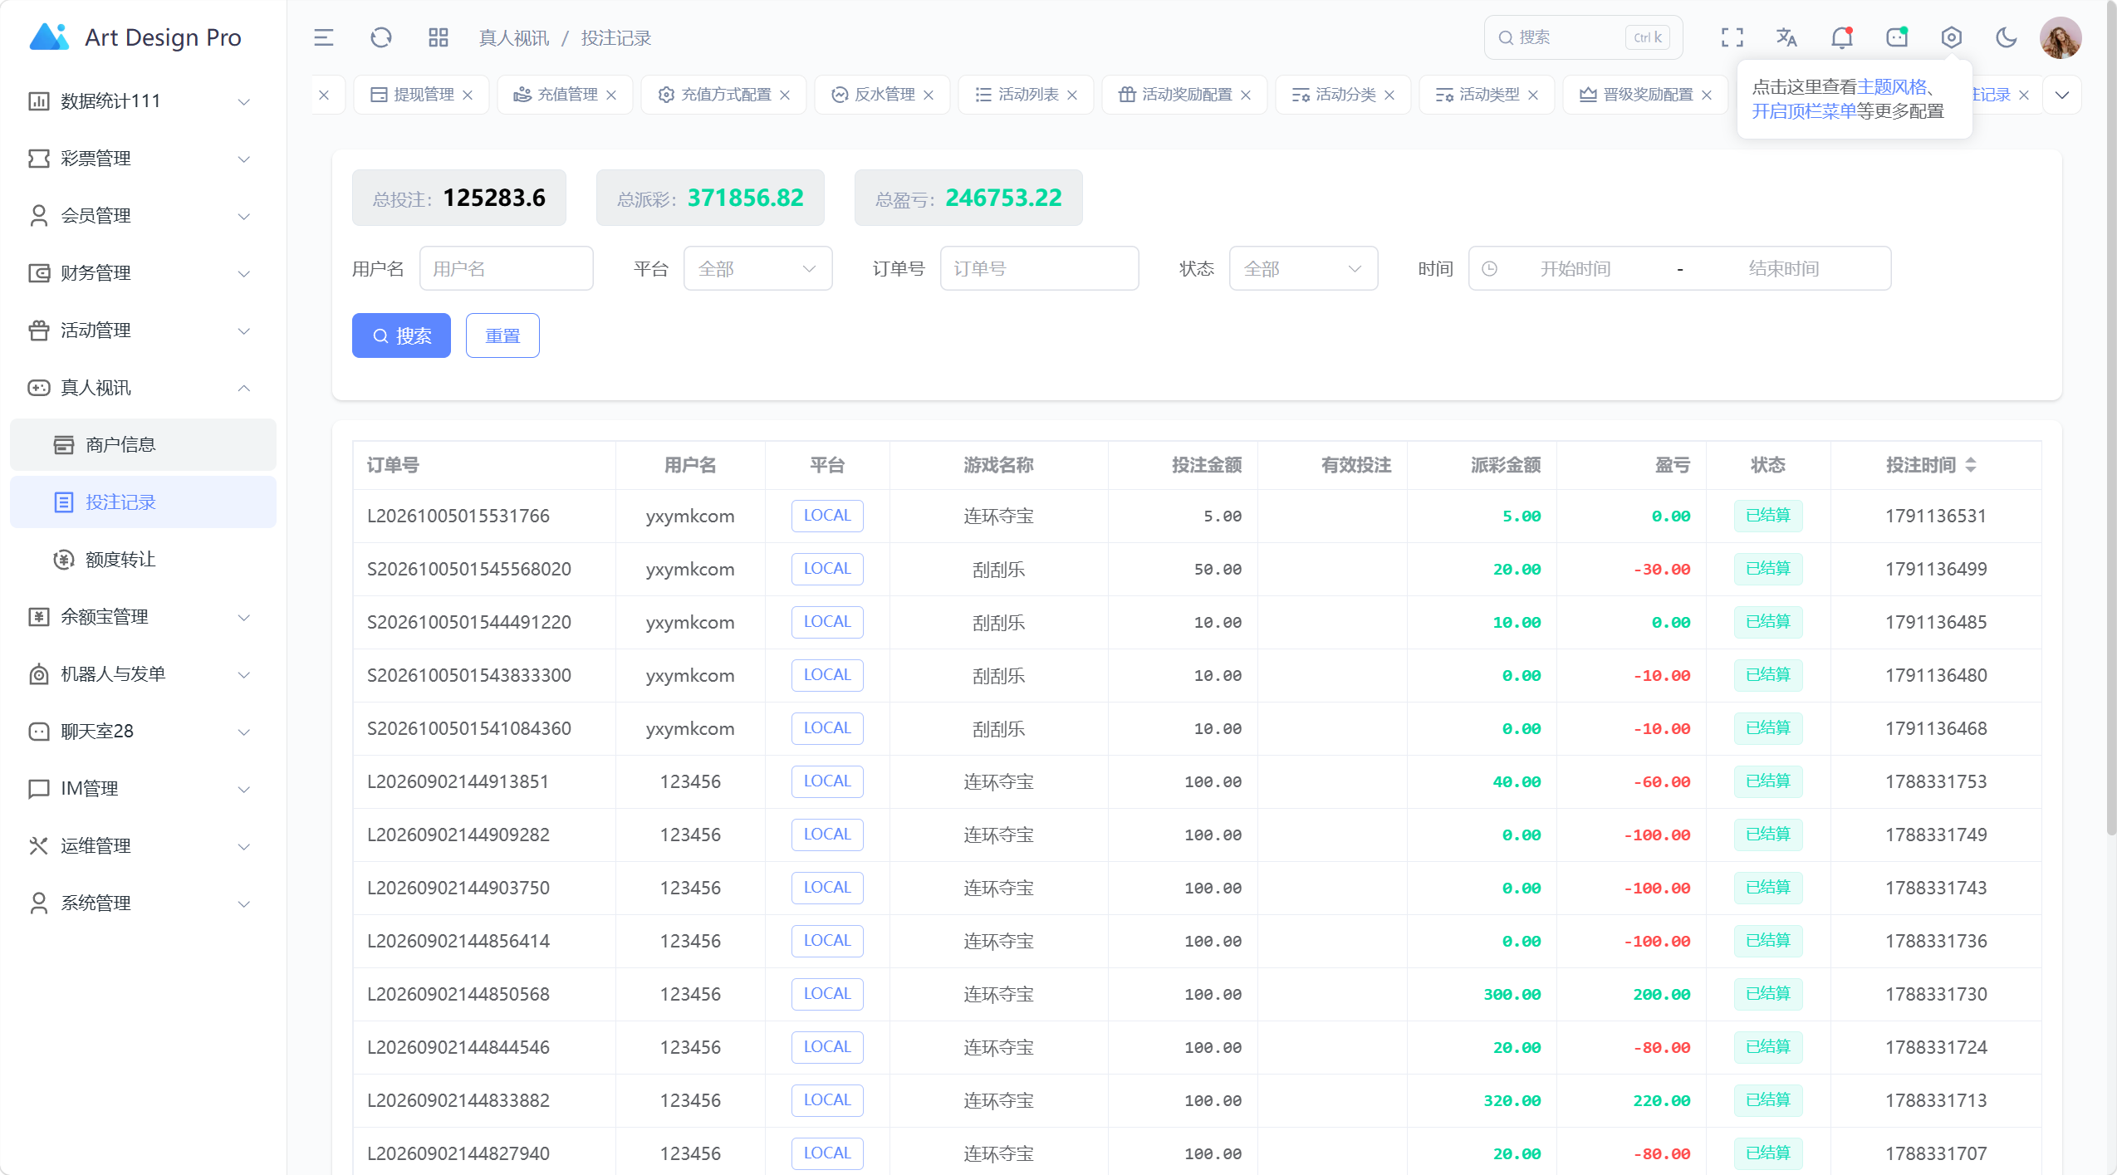Expand the 数据统计111 sidebar menu

(143, 101)
